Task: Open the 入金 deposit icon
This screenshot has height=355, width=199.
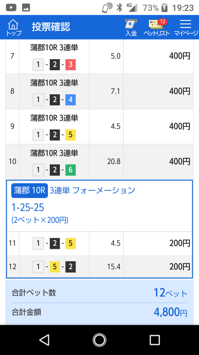Action: click(x=131, y=27)
